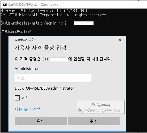This screenshot has width=147, height=133.
Task: Confirm credentials with the 확인 button
Action: [x=41, y=121]
